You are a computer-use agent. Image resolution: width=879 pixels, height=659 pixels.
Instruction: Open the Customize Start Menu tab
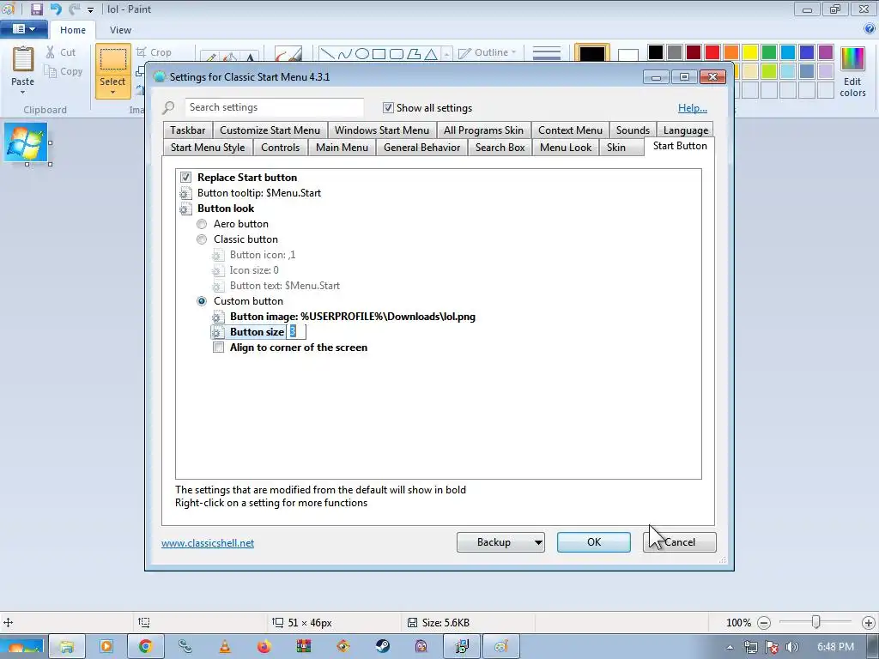click(x=270, y=130)
